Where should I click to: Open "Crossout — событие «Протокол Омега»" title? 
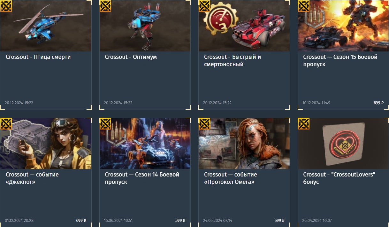pyautogui.click(x=231, y=178)
